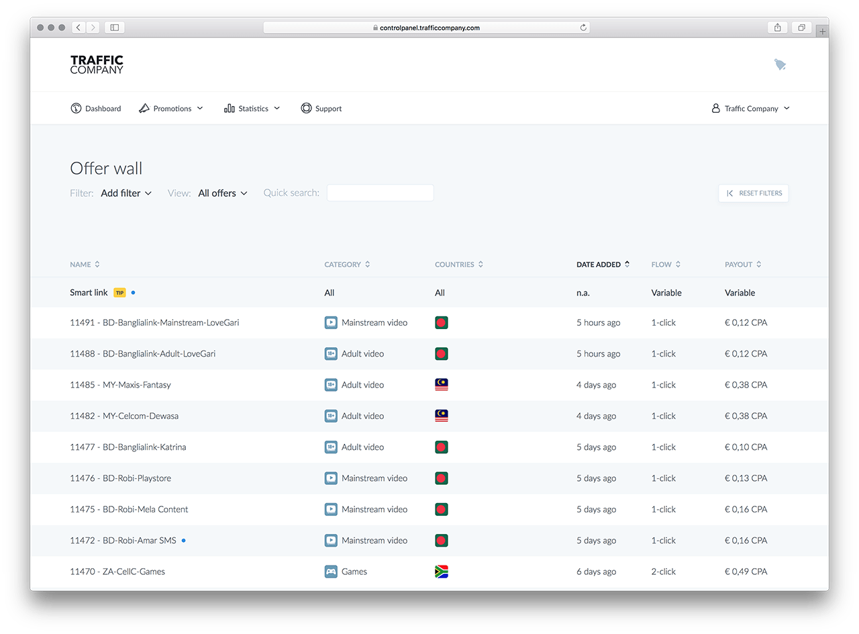Open offer 11491 BD-Banglialink-Mainstream-LoveGari
The width and height of the screenshot is (859, 634).
[x=154, y=322]
